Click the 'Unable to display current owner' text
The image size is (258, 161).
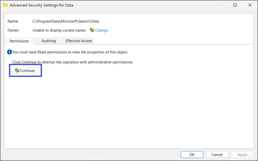[x=59, y=30]
